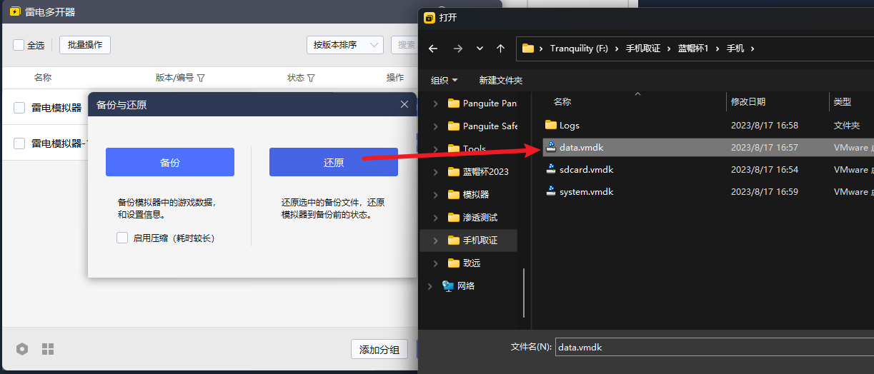Click the 雷电多开器 yellow app icon
This screenshot has width=874, height=374.
click(x=14, y=12)
